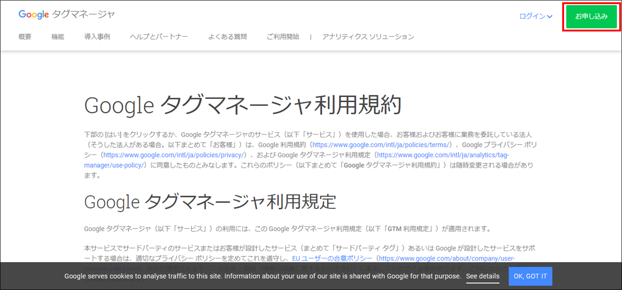
Task: Click the Google タグマネージャ利用規約 heading
Action: (x=243, y=106)
